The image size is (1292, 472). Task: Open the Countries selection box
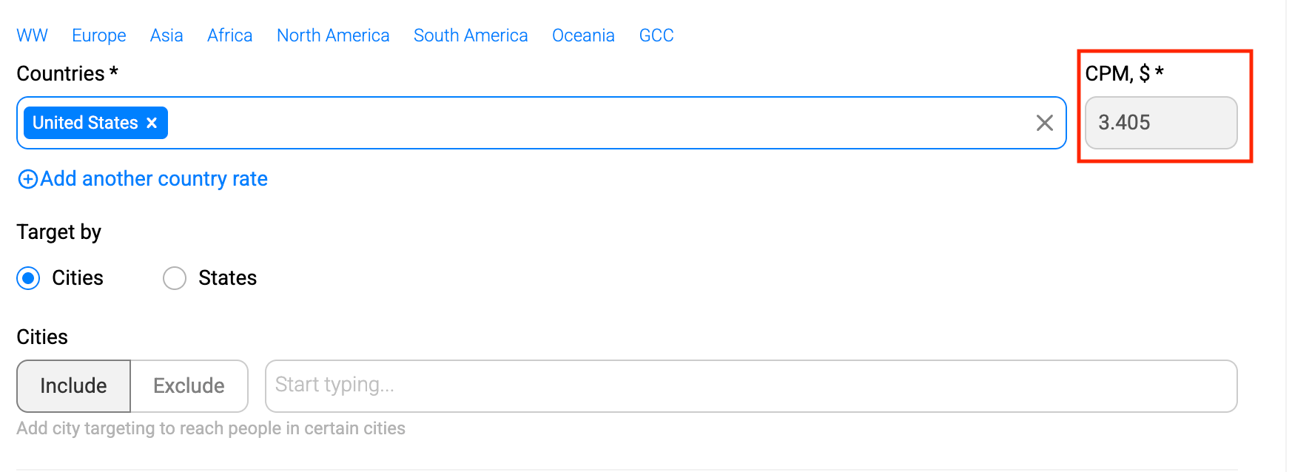[x=592, y=123]
